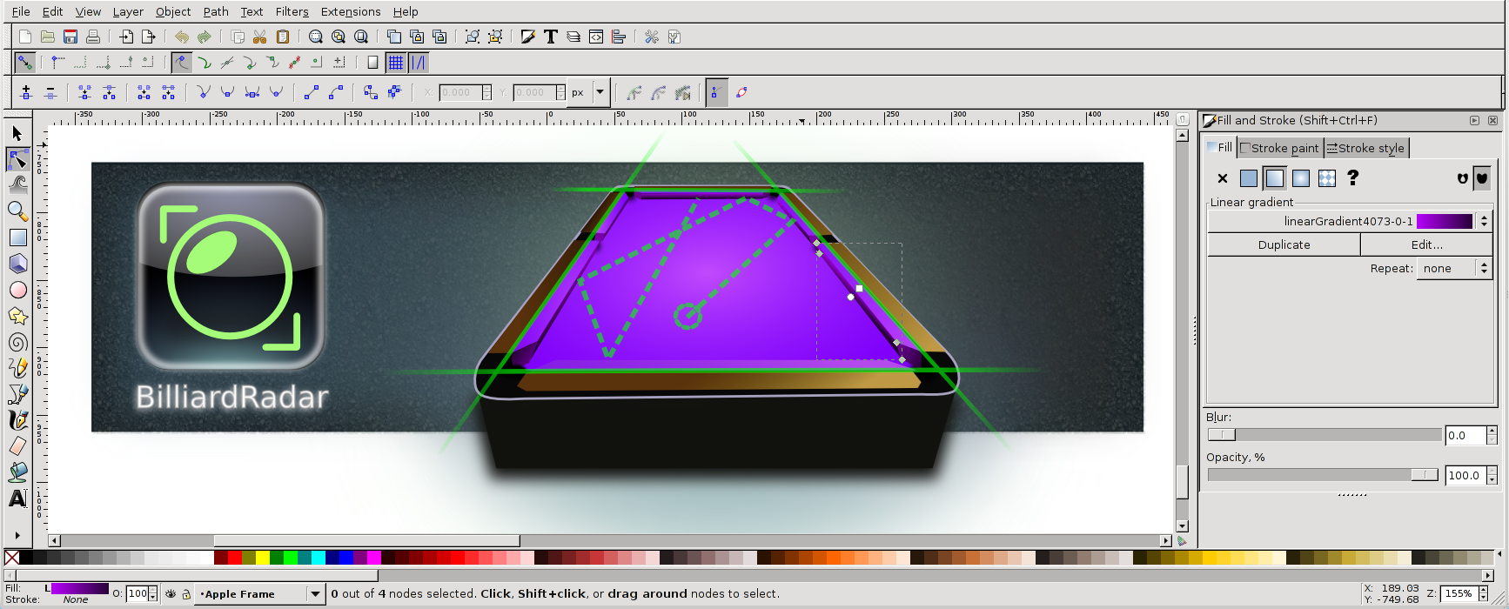Image resolution: width=1509 pixels, height=609 pixels.
Task: Toggle the layer lock icon
Action: 185,594
